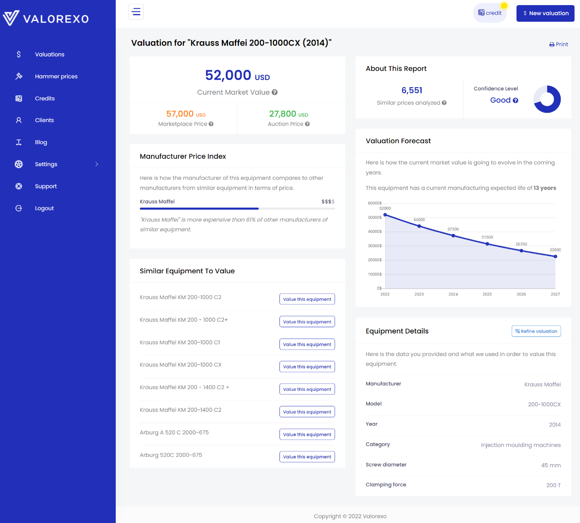
Task: Click the Copyright 2022 Valorexo footer text
Action: coord(350,516)
